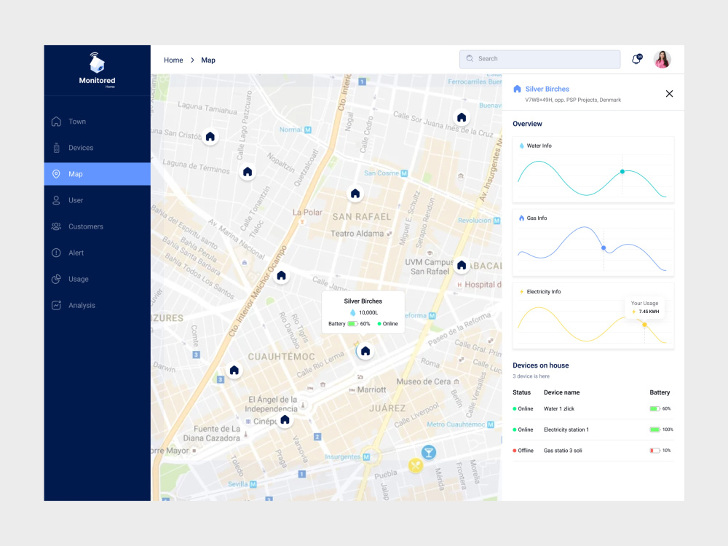
Task: Select the Electricity station 1 device row
Action: [x=593, y=430]
